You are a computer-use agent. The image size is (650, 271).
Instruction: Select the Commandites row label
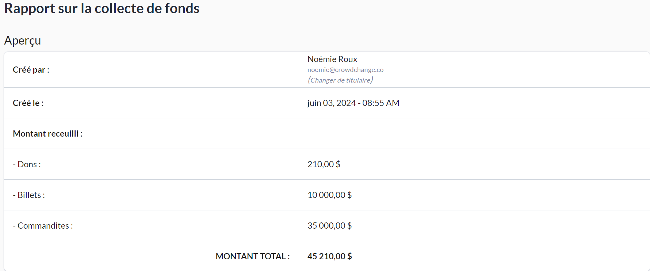(43, 226)
